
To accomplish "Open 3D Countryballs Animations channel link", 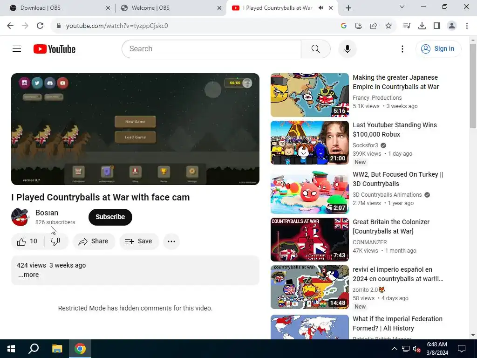I will (x=387, y=195).
